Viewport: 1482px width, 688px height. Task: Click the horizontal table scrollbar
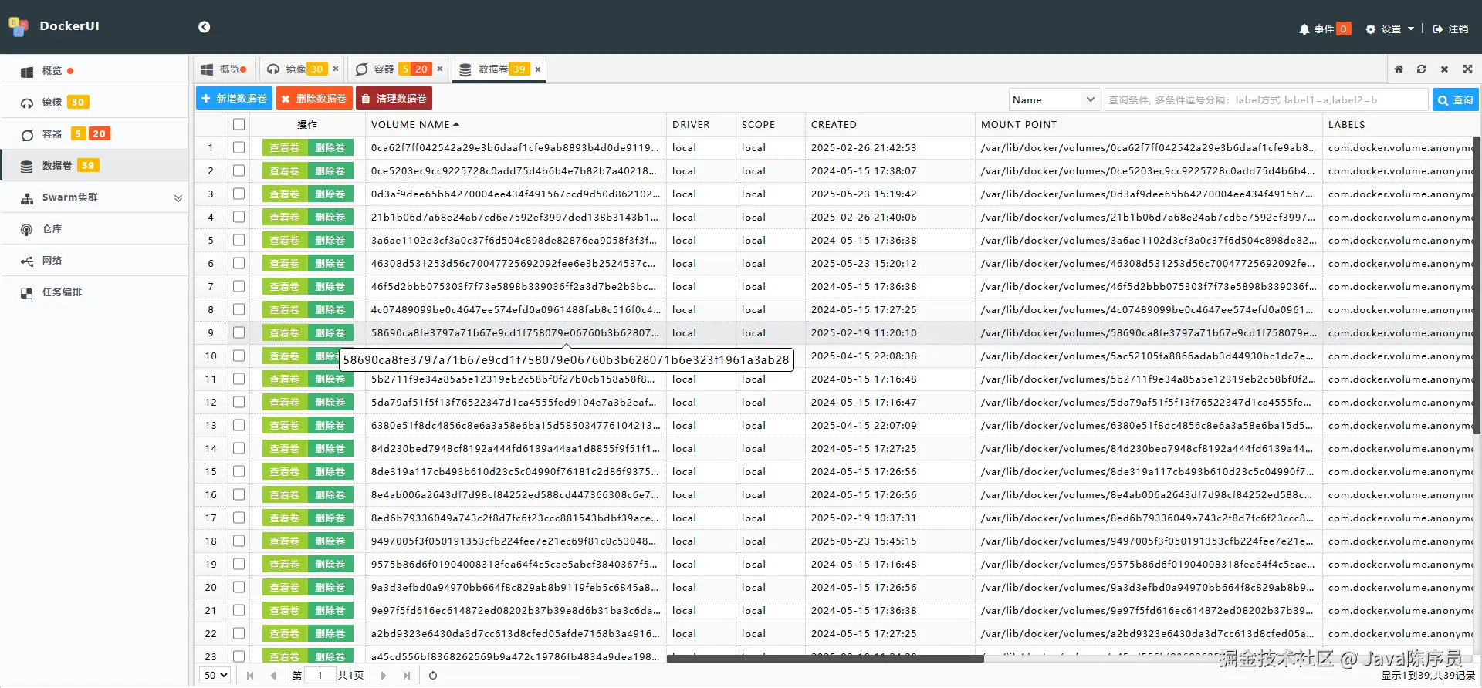click(x=825, y=659)
